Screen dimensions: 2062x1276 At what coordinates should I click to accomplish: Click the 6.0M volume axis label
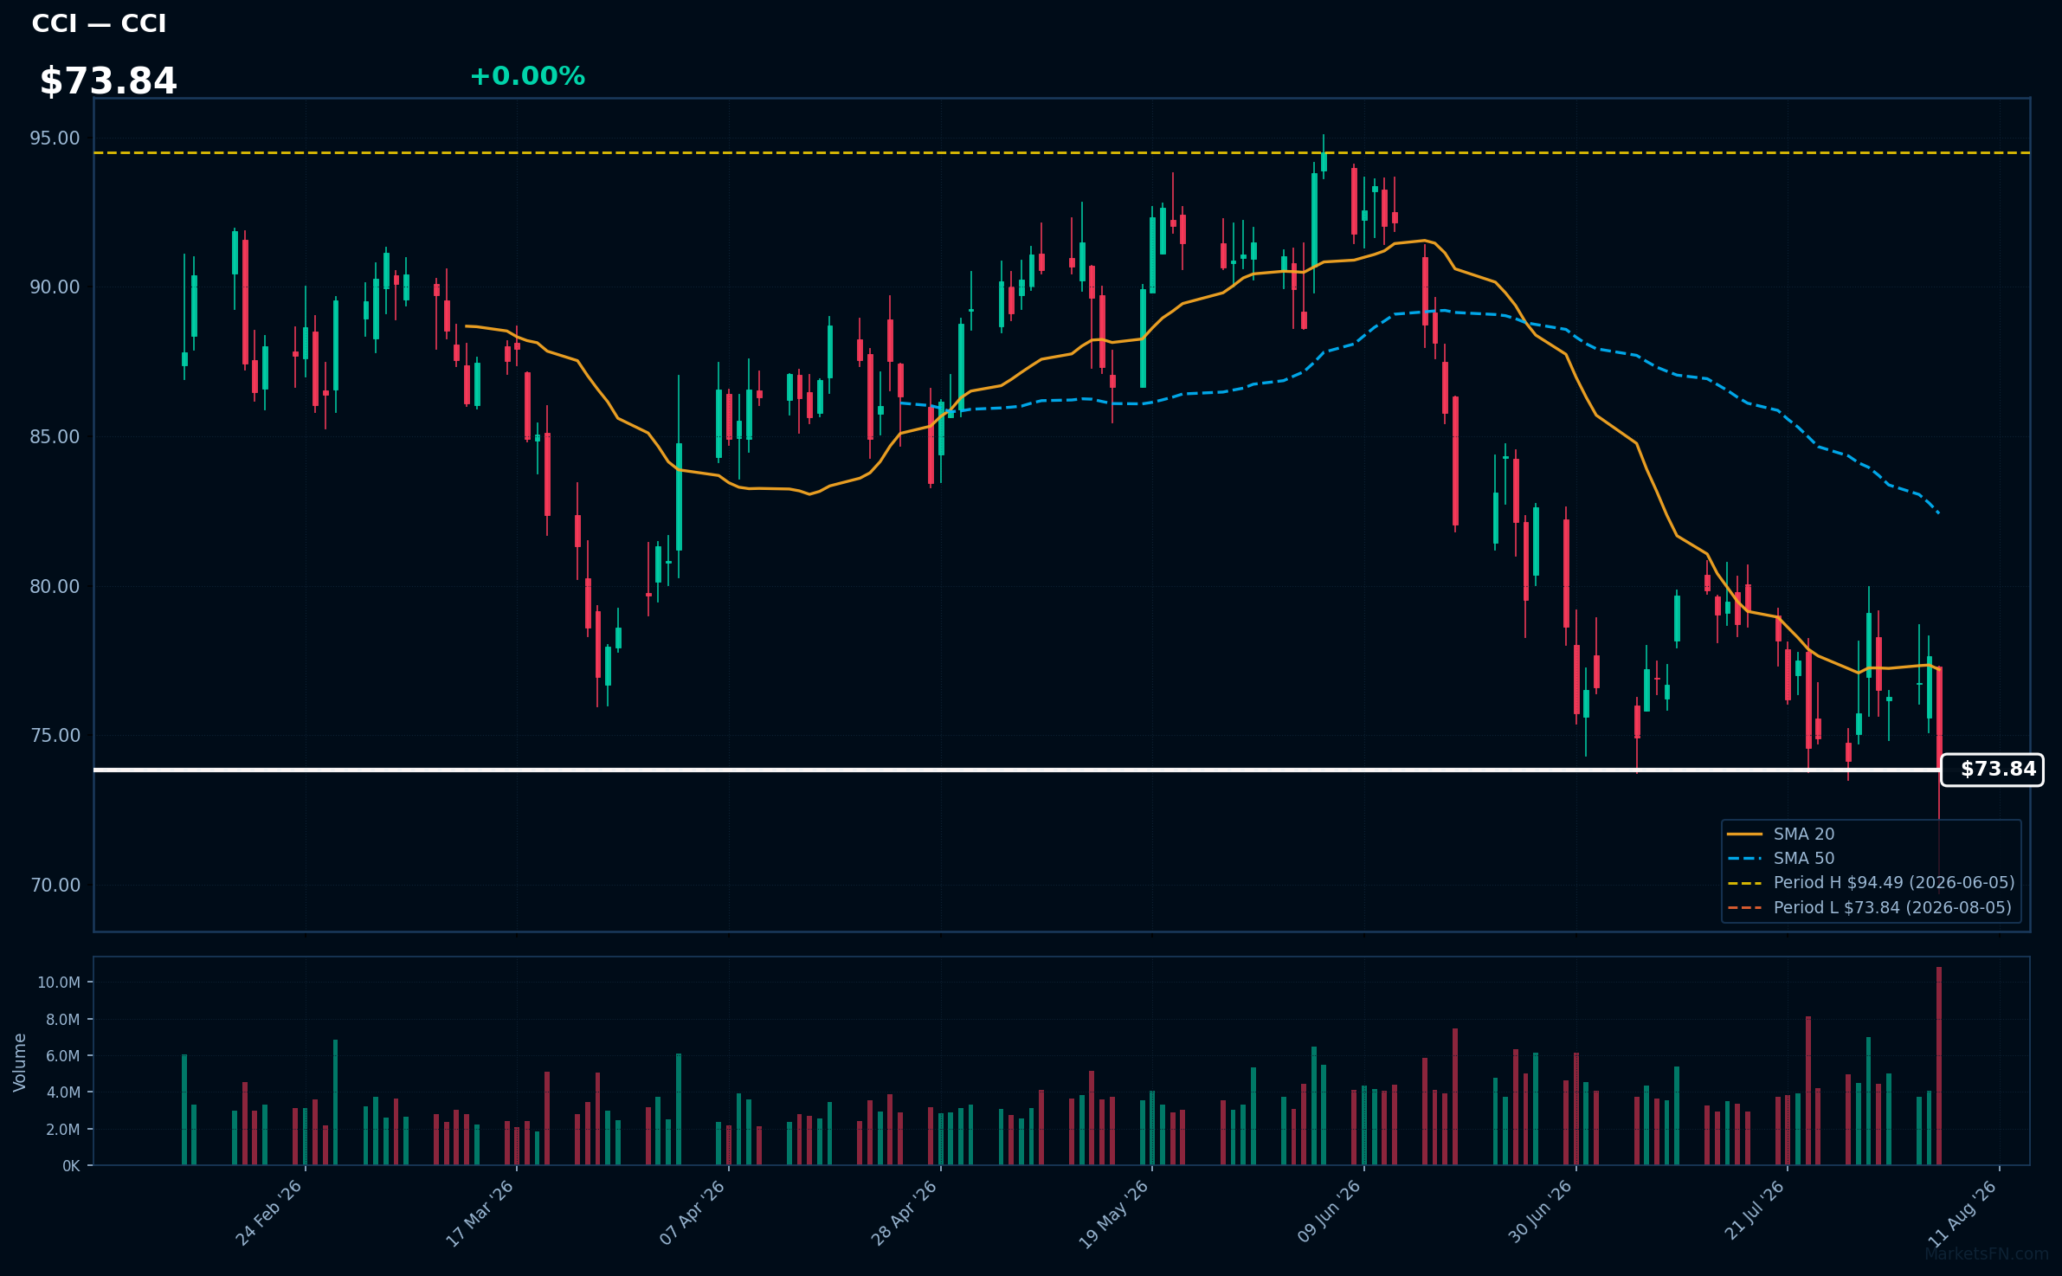click(x=63, y=1056)
